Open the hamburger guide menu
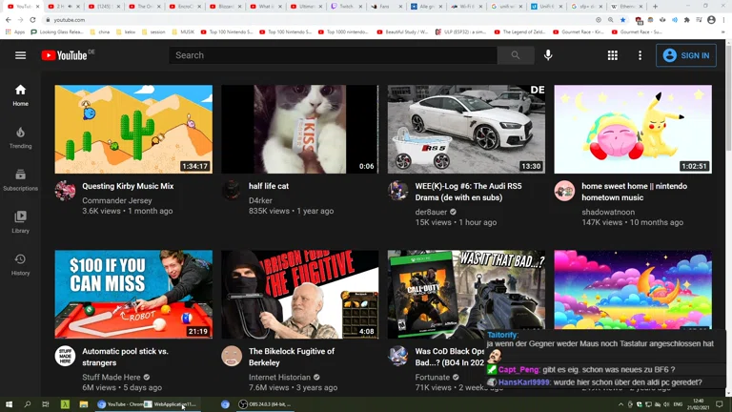Viewport: 732px width, 412px height. point(20,55)
